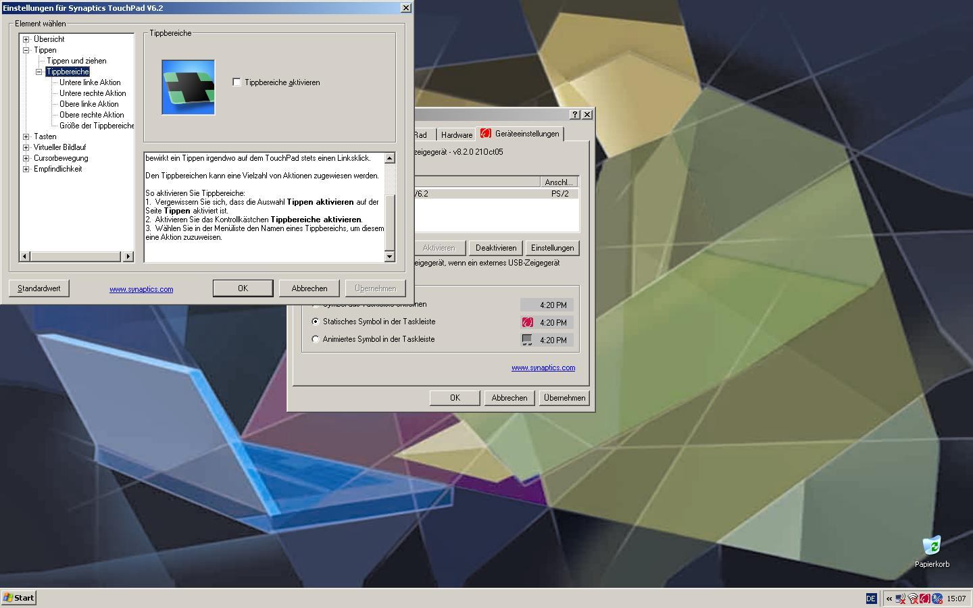Select Obere linke Aktion tree item

click(x=89, y=104)
